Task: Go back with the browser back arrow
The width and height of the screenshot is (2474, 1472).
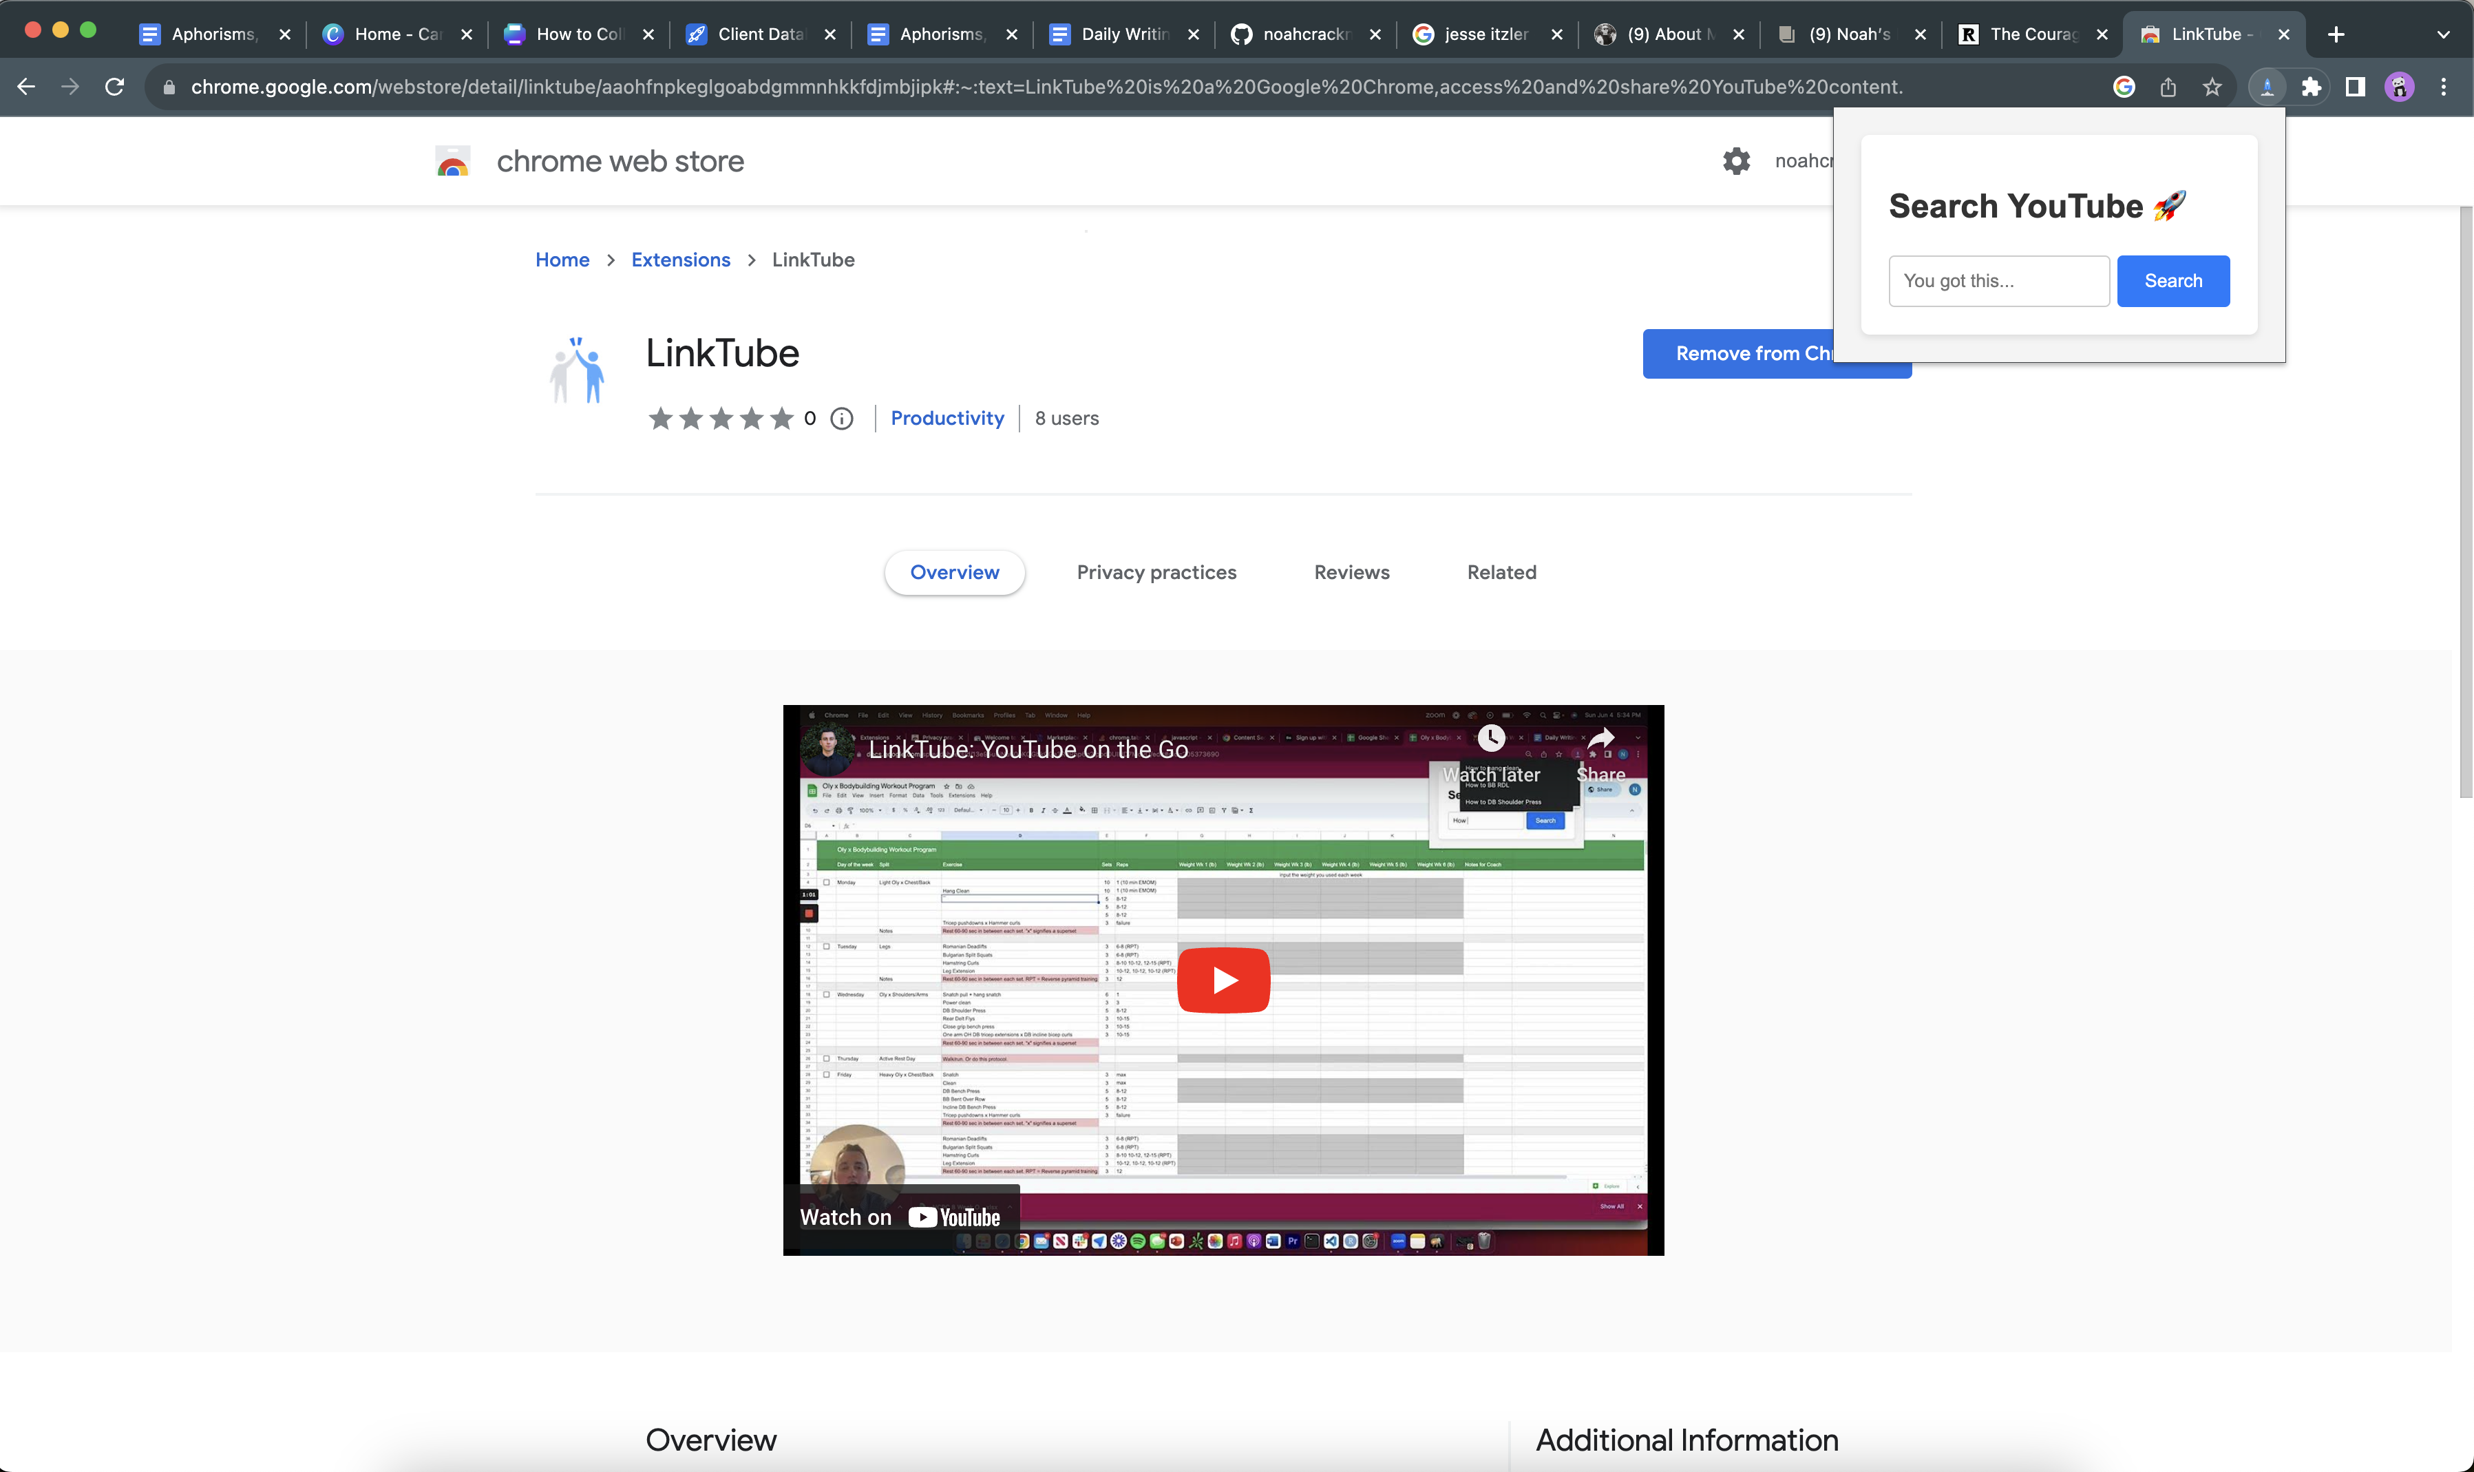Action: tap(27, 87)
